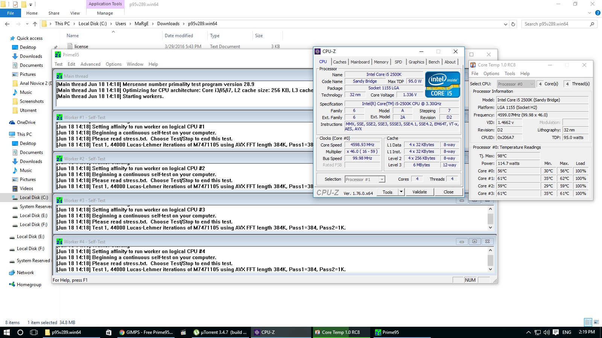Click the Close button in CPU-Z
This screenshot has width=602, height=338.
[448, 192]
